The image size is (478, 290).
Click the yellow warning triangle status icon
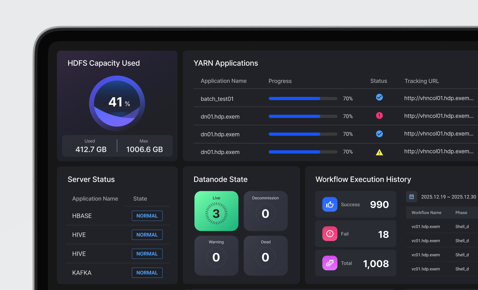pos(379,152)
